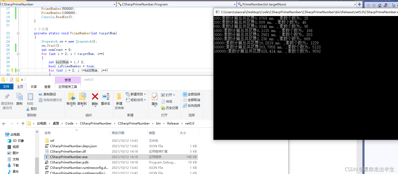Viewport: 398px width, 174px height.
Task: Select the ref folder row
Action: click(x=121, y=141)
